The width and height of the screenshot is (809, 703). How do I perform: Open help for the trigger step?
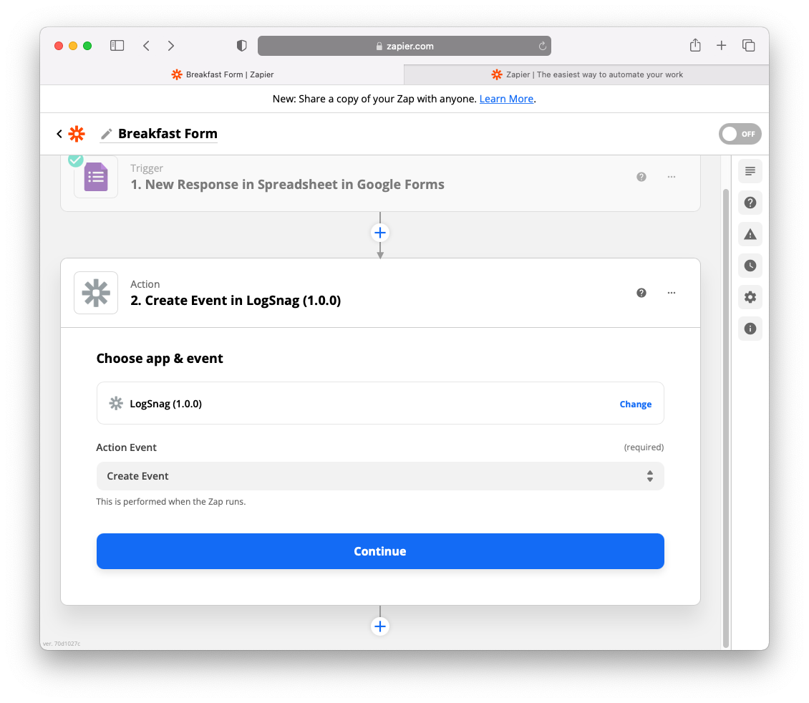(641, 177)
